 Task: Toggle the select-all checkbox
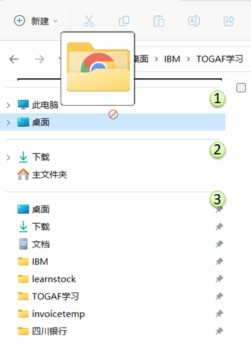tap(241, 88)
